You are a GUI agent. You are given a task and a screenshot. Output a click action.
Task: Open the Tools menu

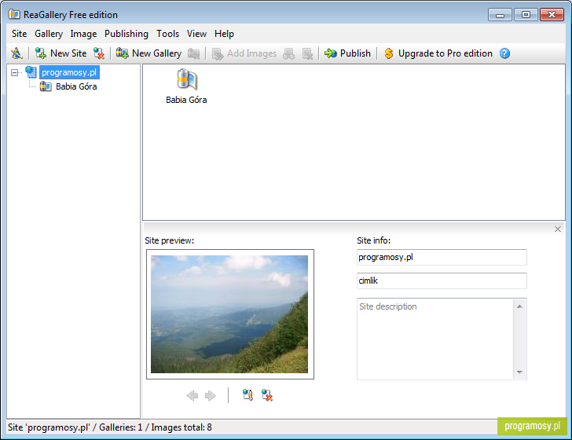pyautogui.click(x=168, y=34)
